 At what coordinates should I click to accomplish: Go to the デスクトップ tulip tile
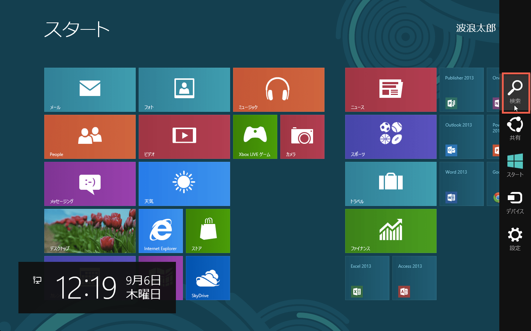coord(90,231)
